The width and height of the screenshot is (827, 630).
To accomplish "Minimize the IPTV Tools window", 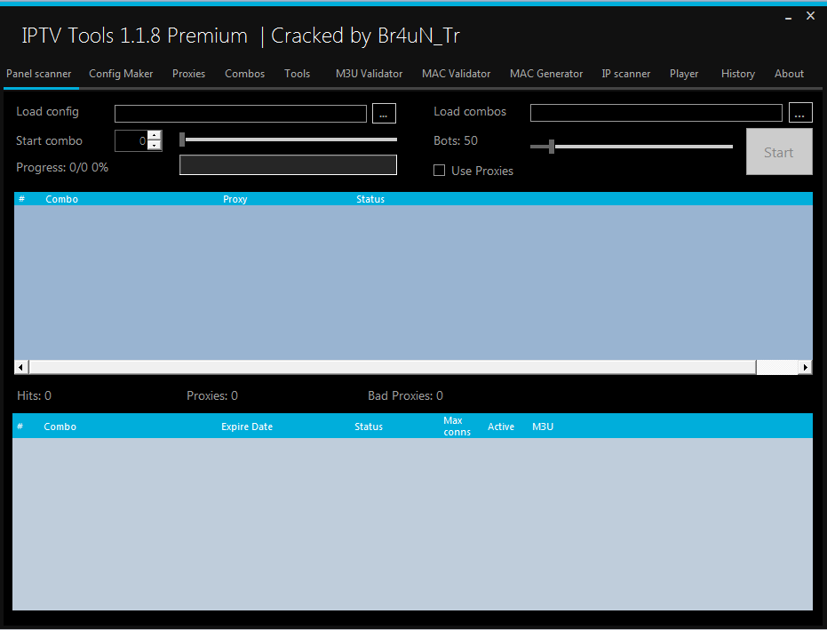I will click(788, 17).
